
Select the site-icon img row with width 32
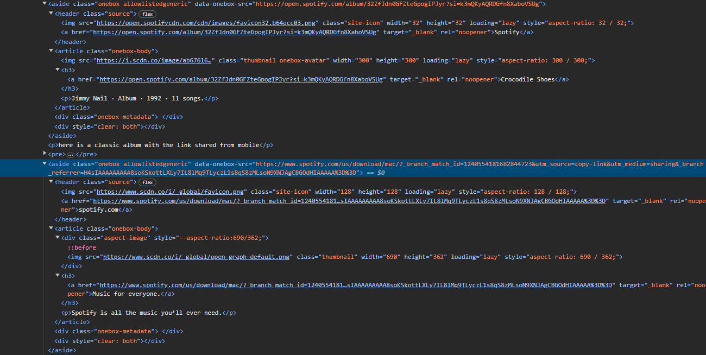click(x=348, y=23)
